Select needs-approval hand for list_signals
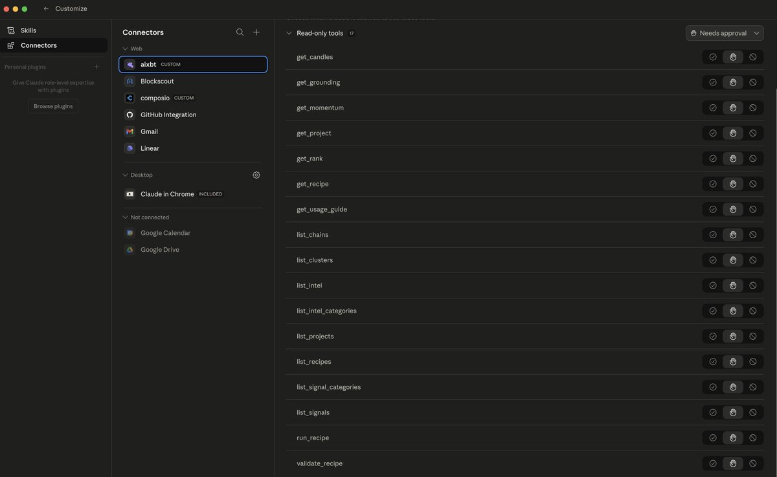The height and width of the screenshot is (477, 777). (x=733, y=412)
